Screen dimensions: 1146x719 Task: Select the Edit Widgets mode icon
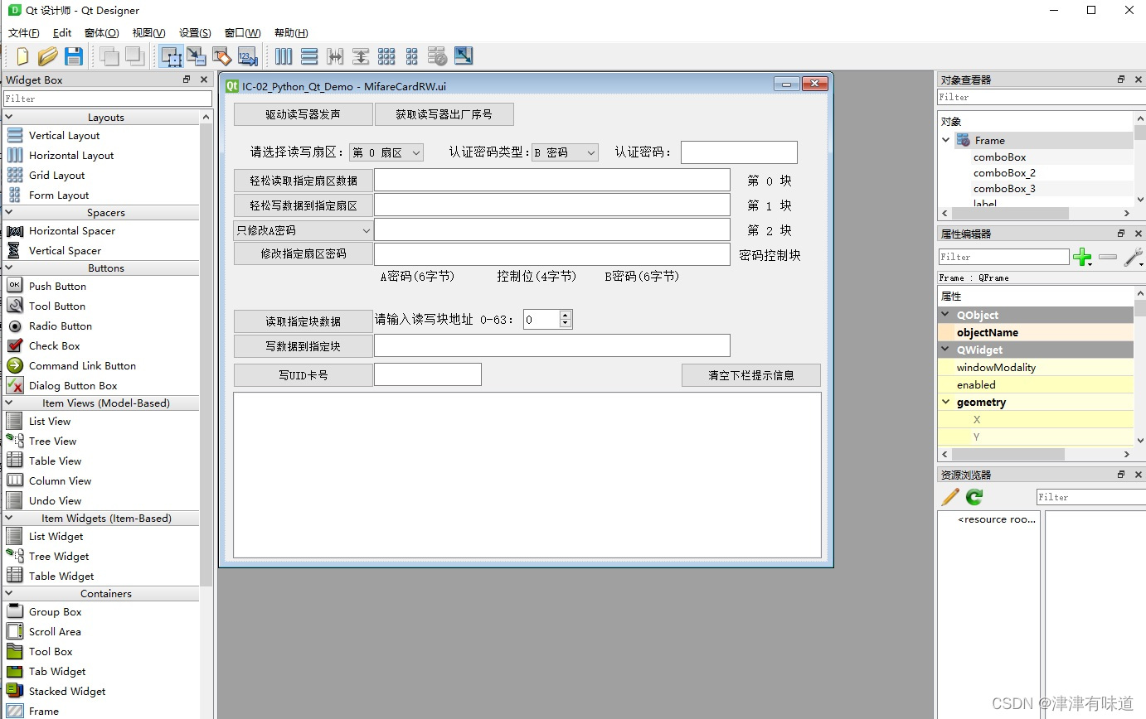[172, 56]
